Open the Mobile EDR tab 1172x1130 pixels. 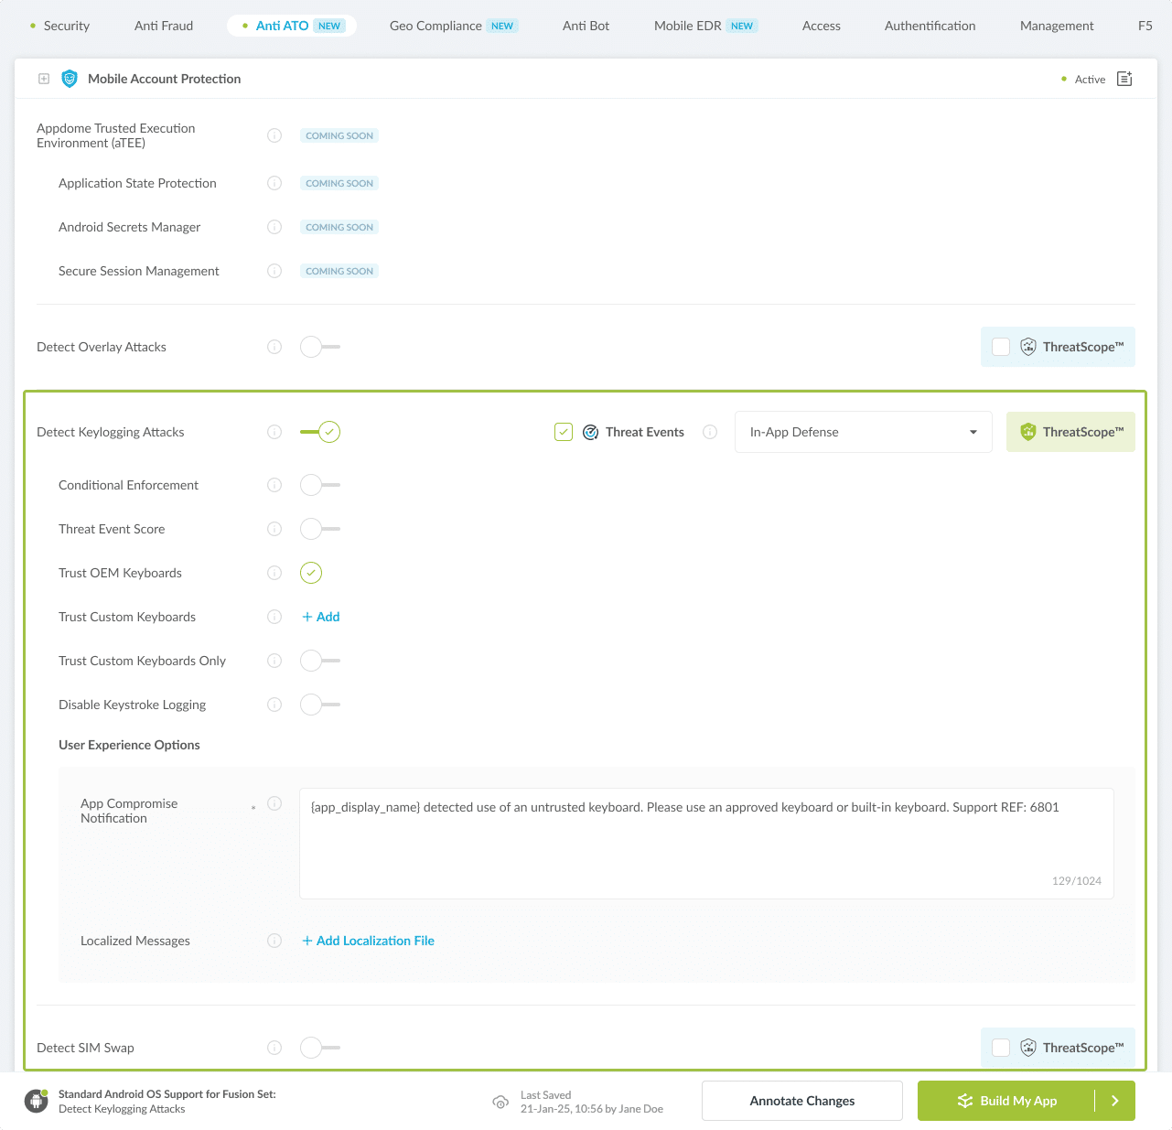tap(705, 26)
